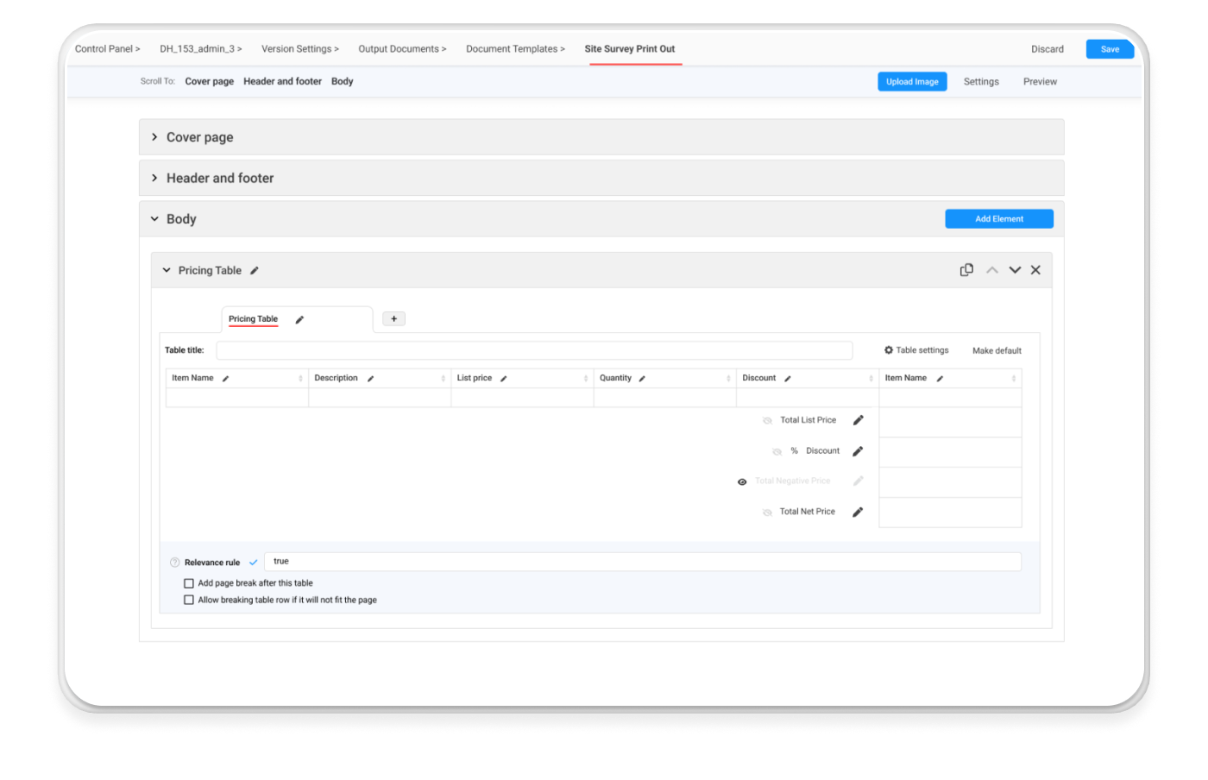Collapse the Pricing Table element
The height and width of the screenshot is (780, 1208).
(x=167, y=271)
